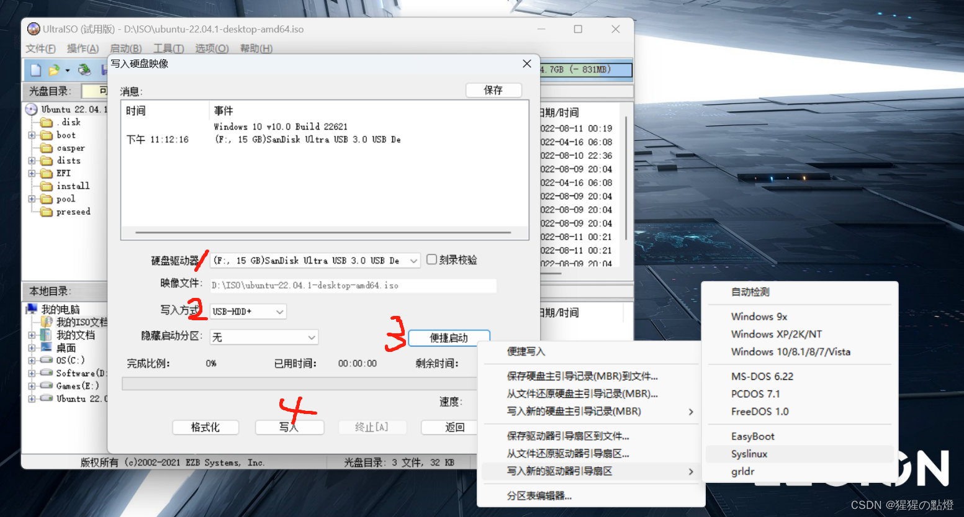964x517 pixels.
Task: Open the 工具(T) menu
Action: (x=168, y=48)
